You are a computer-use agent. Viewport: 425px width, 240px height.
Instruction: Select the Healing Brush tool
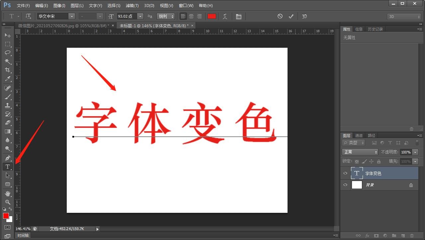click(x=7, y=88)
